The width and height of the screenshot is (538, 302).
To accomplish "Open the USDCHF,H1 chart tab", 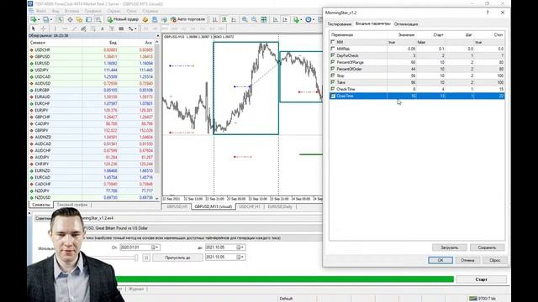I will (250, 207).
